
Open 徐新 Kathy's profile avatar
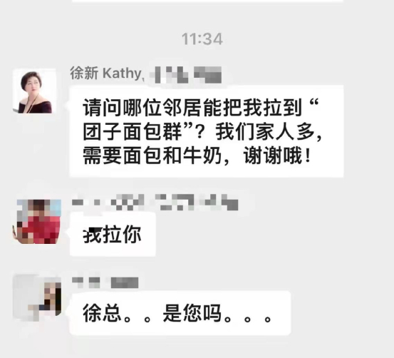pyautogui.click(x=35, y=91)
